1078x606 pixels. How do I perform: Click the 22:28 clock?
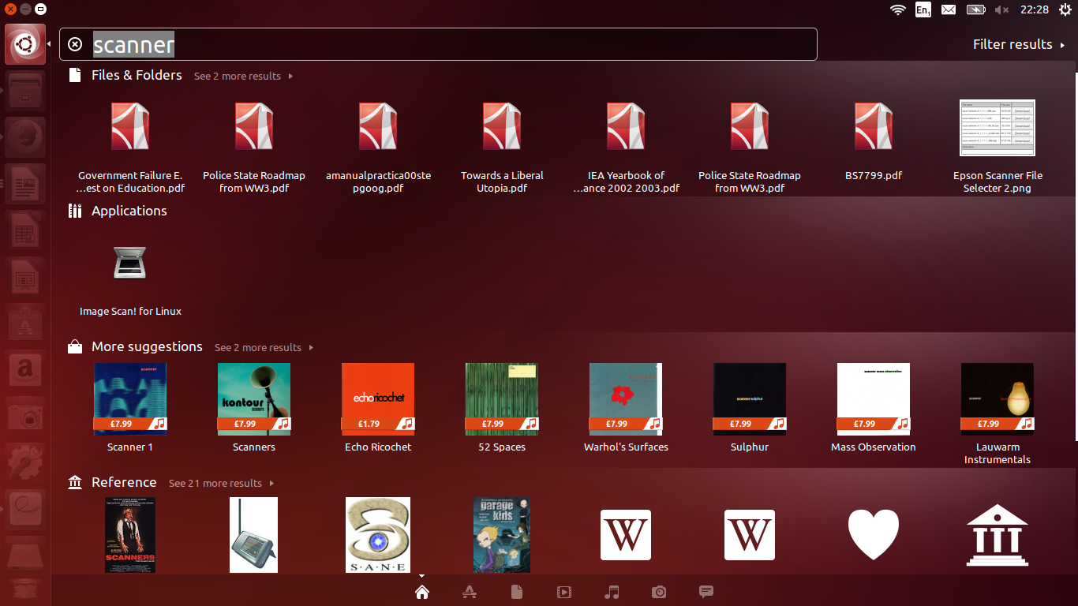click(x=1035, y=9)
